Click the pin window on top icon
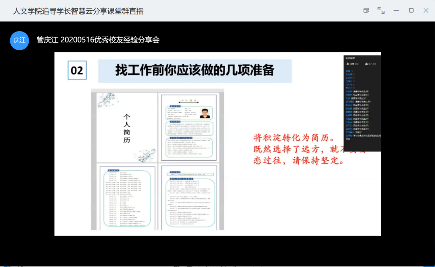 pyautogui.click(x=366, y=11)
